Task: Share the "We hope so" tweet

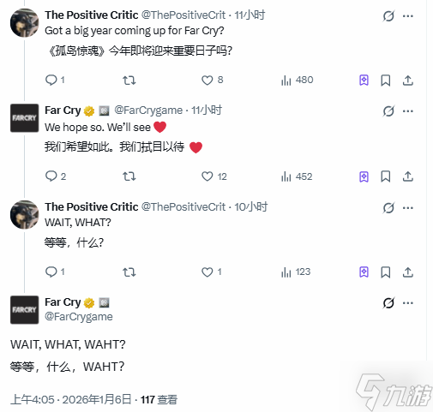Action: point(408,176)
